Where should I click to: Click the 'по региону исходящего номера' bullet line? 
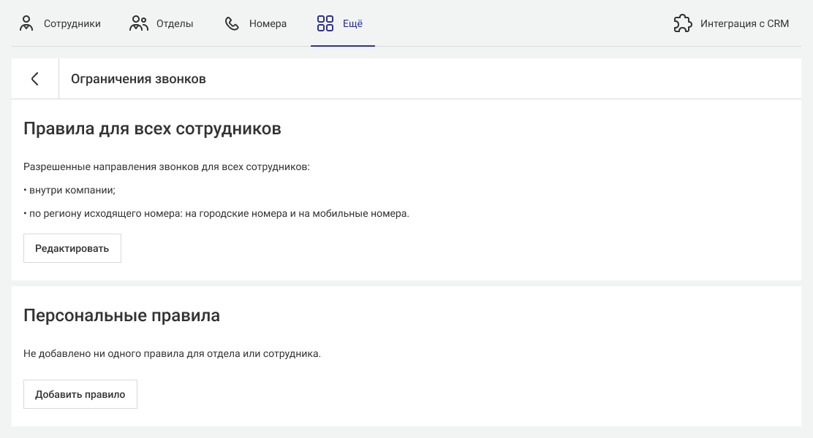point(216,213)
